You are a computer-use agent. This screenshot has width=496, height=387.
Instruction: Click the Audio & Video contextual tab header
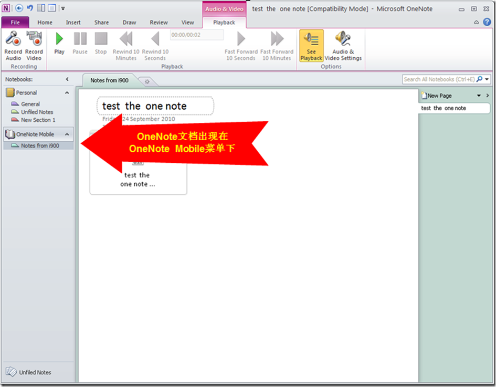coord(224,9)
